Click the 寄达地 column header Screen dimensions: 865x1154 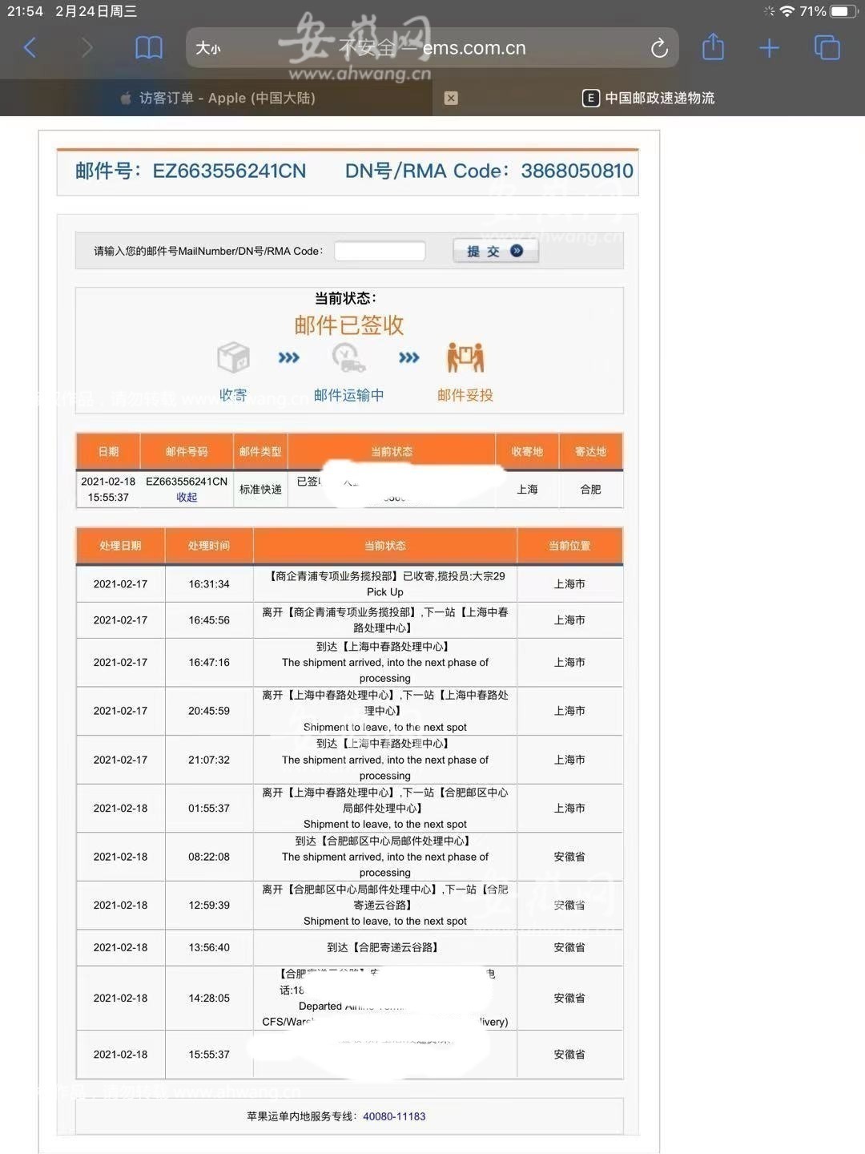(x=590, y=452)
